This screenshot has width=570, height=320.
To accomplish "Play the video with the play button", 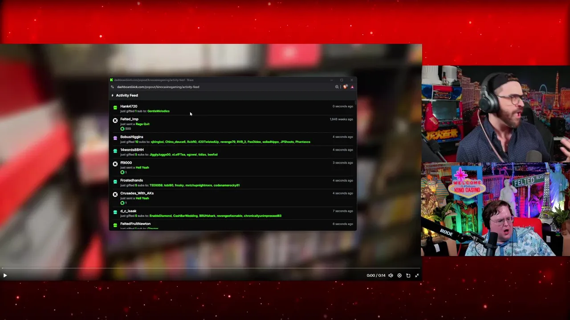I will coord(5,276).
